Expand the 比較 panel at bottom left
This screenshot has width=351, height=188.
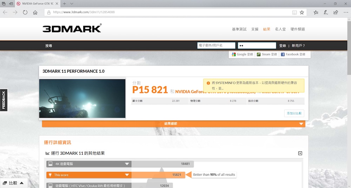(13, 183)
